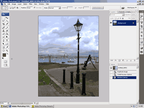The width and height of the screenshot is (144, 108).
Task: Change screen mode button in toolbox
Action: click(x=5, y=65)
